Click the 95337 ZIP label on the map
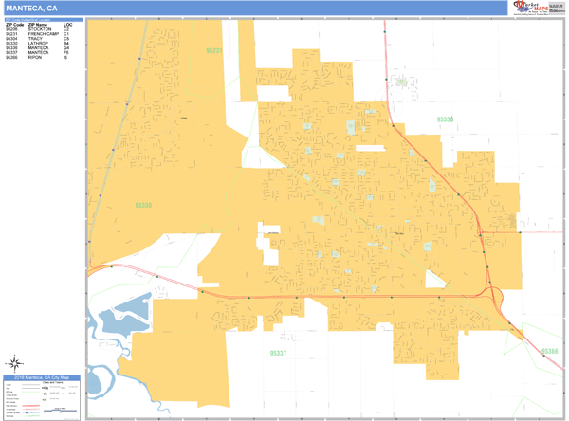This screenshot has height=421, width=569. tap(277, 353)
